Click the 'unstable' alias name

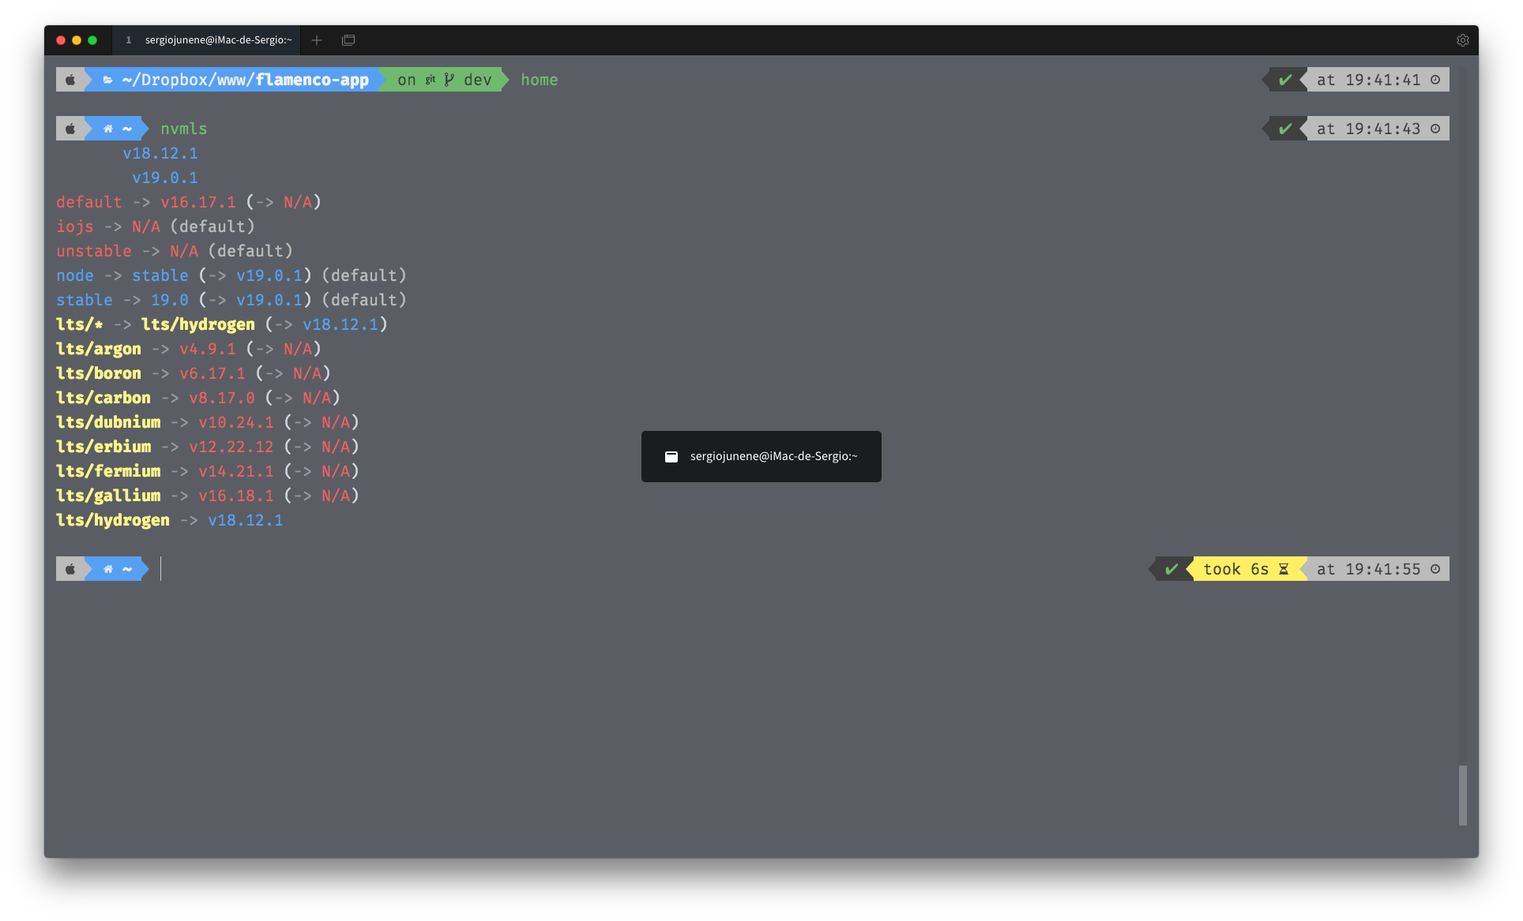pos(94,251)
